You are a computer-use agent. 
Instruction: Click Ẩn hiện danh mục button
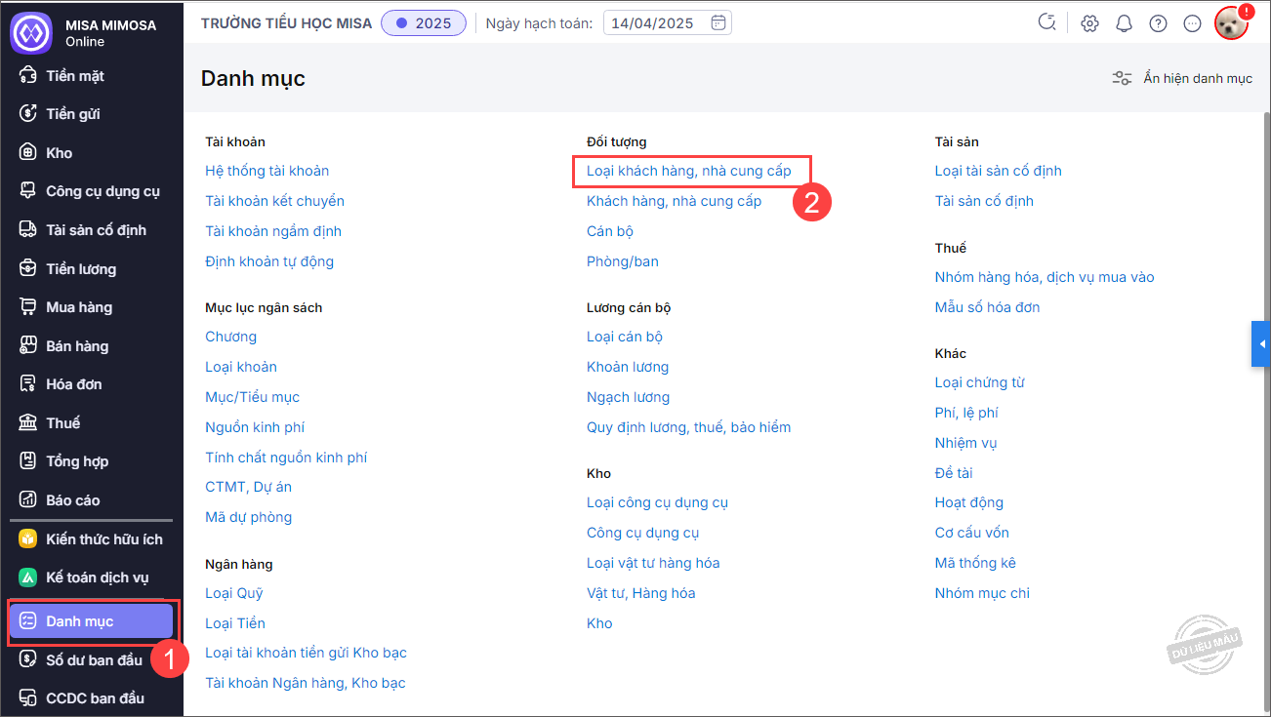pyautogui.click(x=1182, y=78)
